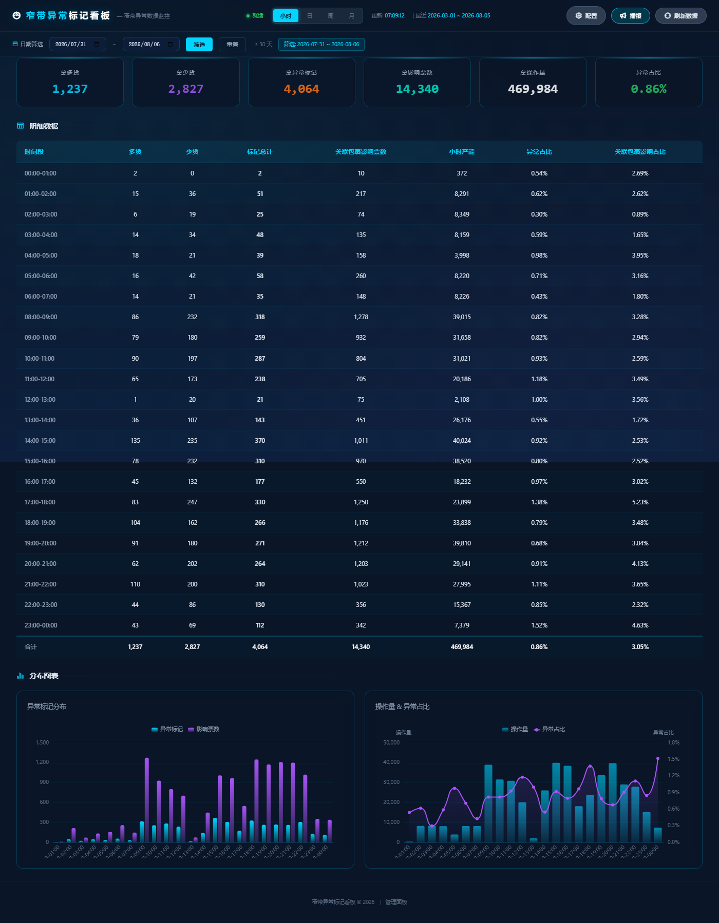Select the 总多货 summary card
Image resolution: width=719 pixels, height=923 pixels.
pyautogui.click(x=70, y=82)
